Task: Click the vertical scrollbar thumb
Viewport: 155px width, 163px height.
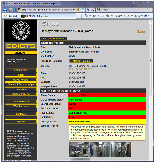Action: 151,60
